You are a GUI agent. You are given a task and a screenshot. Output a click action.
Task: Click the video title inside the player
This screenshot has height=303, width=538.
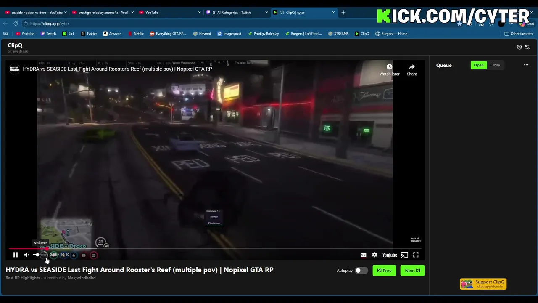coord(117,69)
